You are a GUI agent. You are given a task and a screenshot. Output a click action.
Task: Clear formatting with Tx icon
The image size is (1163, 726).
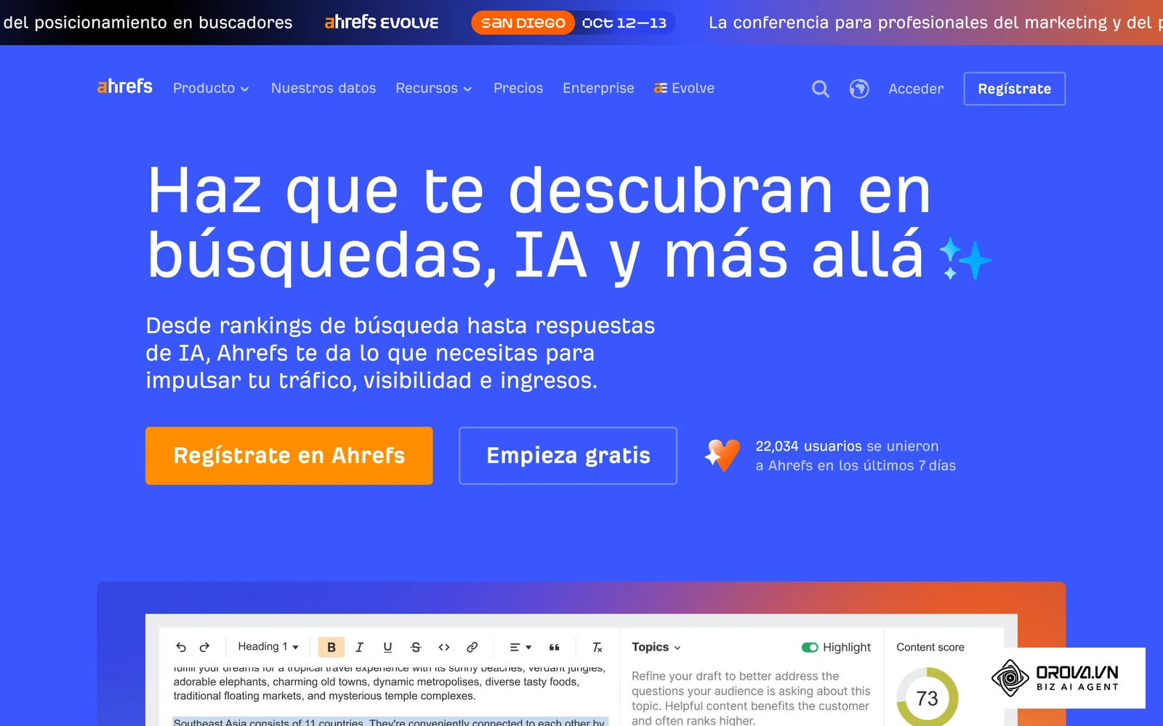pos(597,647)
